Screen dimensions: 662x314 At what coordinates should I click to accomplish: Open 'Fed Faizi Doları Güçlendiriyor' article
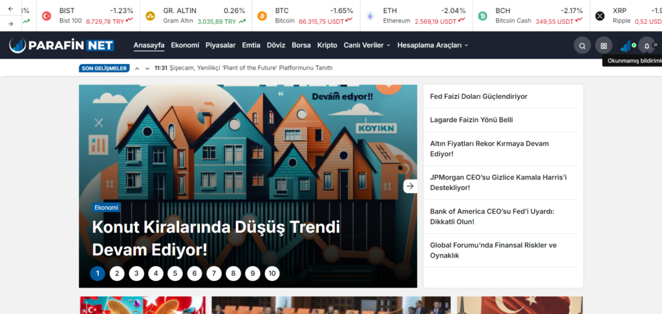click(478, 96)
